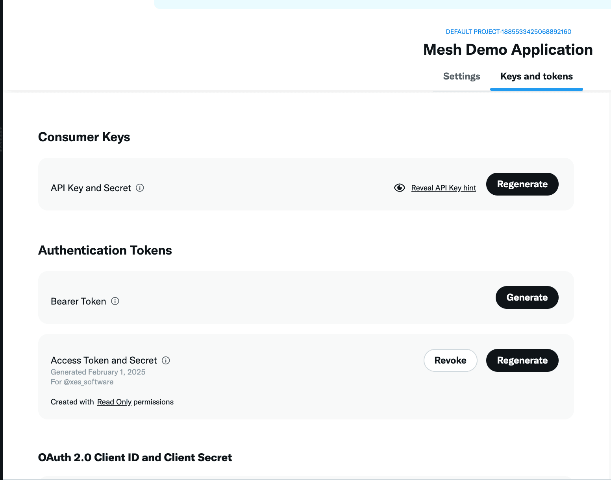Regenerate the API Key and Secret

(522, 184)
